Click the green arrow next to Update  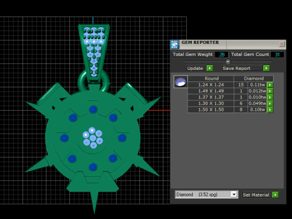coord(210,68)
